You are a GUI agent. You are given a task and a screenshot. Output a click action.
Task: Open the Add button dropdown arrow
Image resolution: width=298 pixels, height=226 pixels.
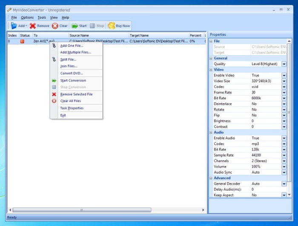(26, 26)
